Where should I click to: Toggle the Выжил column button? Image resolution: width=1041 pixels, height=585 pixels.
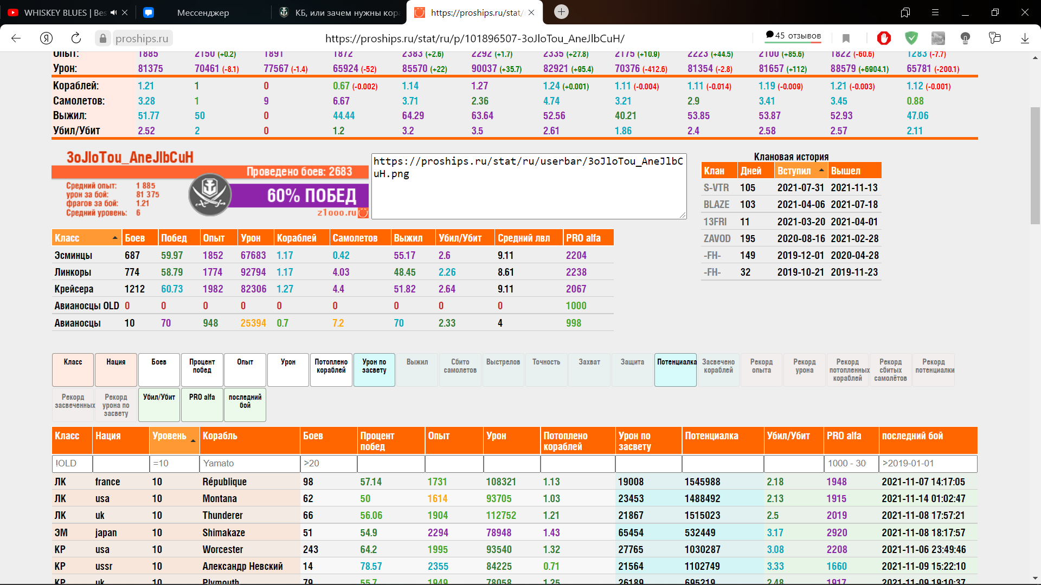[417, 369]
